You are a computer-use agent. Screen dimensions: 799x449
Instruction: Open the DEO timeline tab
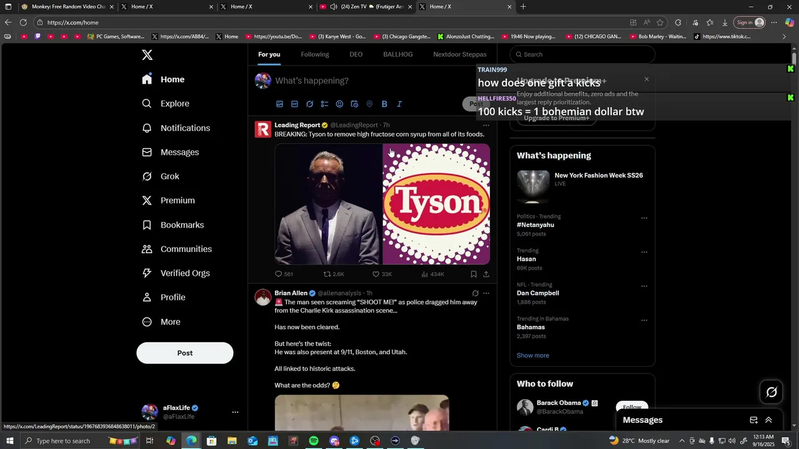tap(356, 54)
